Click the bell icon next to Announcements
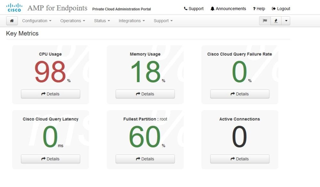Viewport: 320px width, 187px height. tap(212, 9)
